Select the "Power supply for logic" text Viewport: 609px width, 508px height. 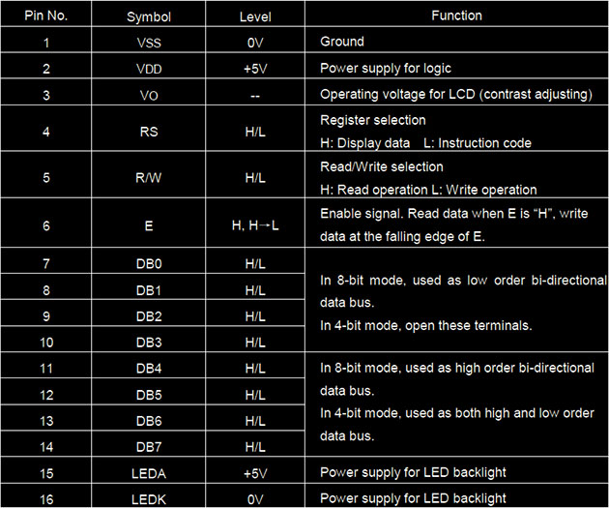(x=384, y=69)
